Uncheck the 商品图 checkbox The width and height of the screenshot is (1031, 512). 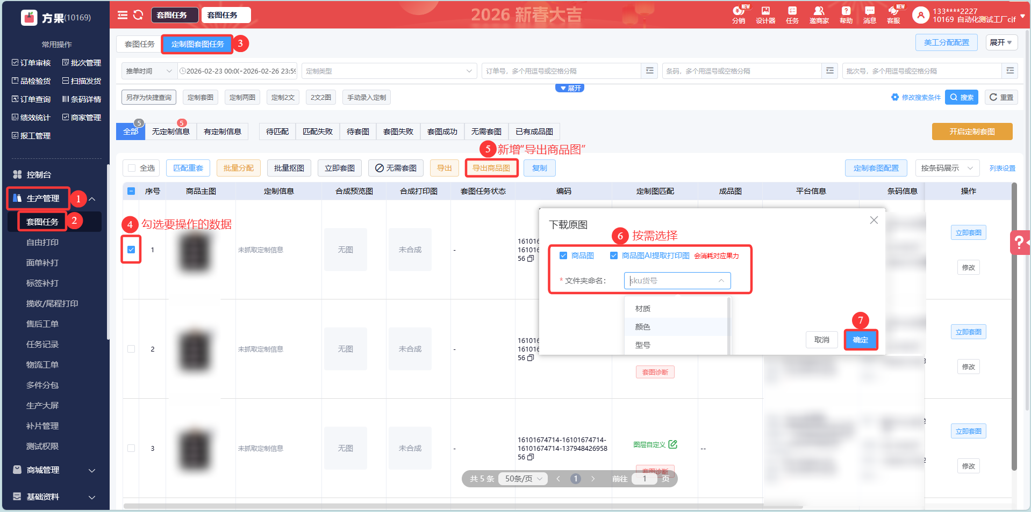click(x=563, y=255)
